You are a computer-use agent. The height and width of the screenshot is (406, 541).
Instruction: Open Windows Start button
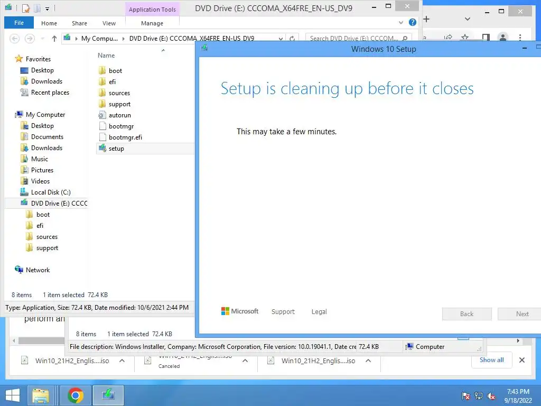[x=13, y=395]
